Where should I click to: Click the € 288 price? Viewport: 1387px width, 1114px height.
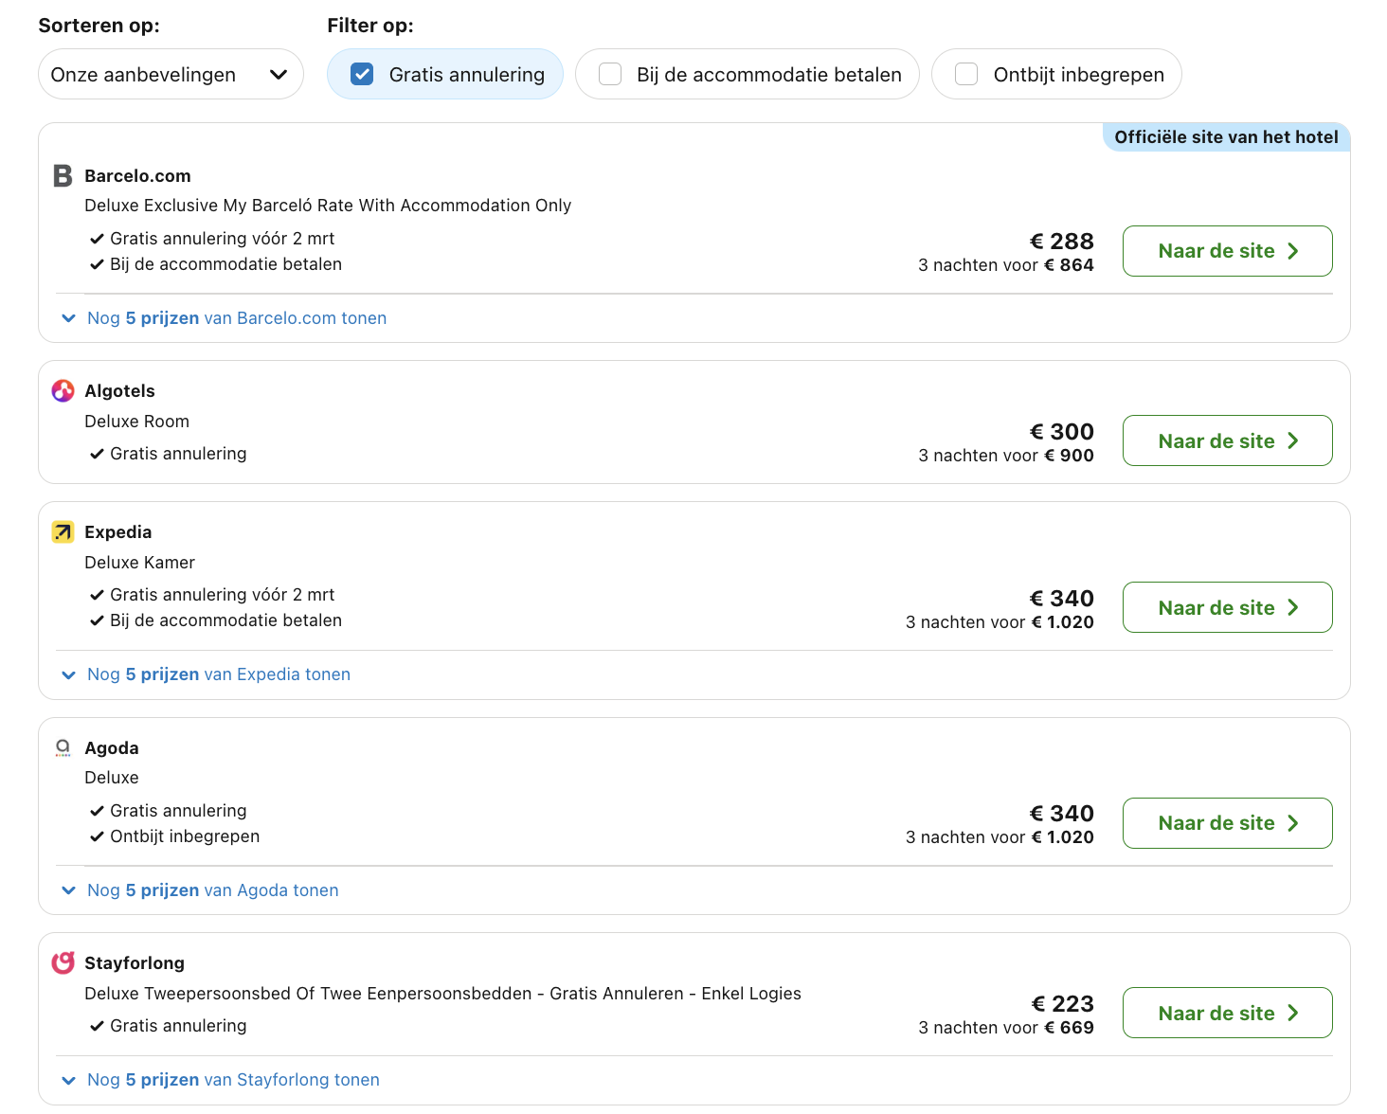click(x=1061, y=241)
